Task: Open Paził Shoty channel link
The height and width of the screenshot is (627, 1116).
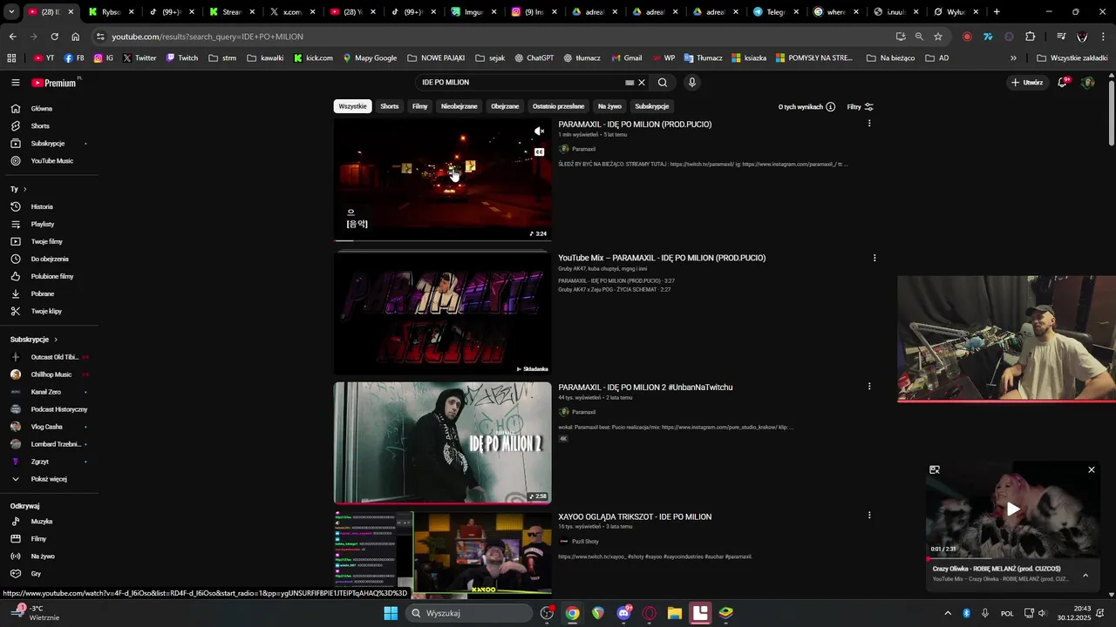Action: [585, 542]
